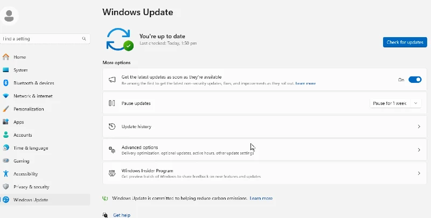Screen dimensions: 431x218
Task: Turn off get latest updates toggle
Action: pyautogui.click(x=415, y=80)
